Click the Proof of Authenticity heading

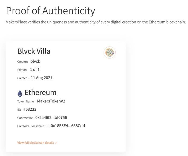pos(50,11)
